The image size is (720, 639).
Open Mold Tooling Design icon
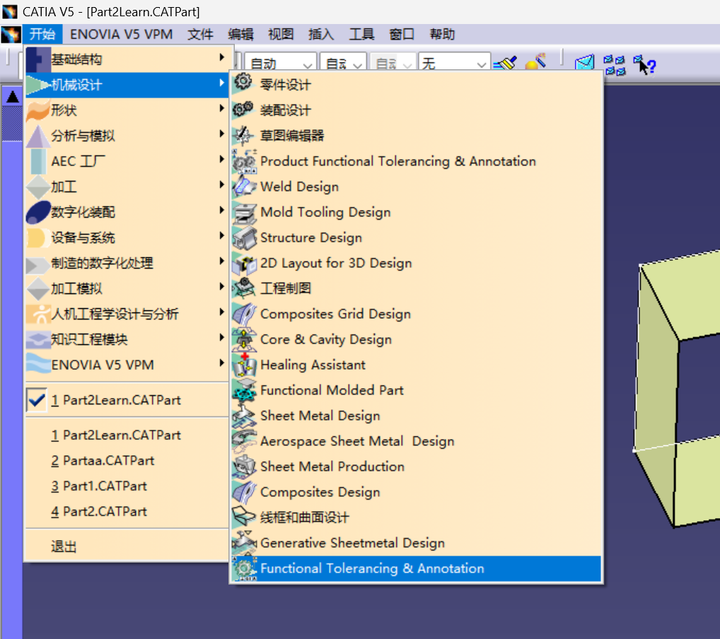(x=243, y=211)
